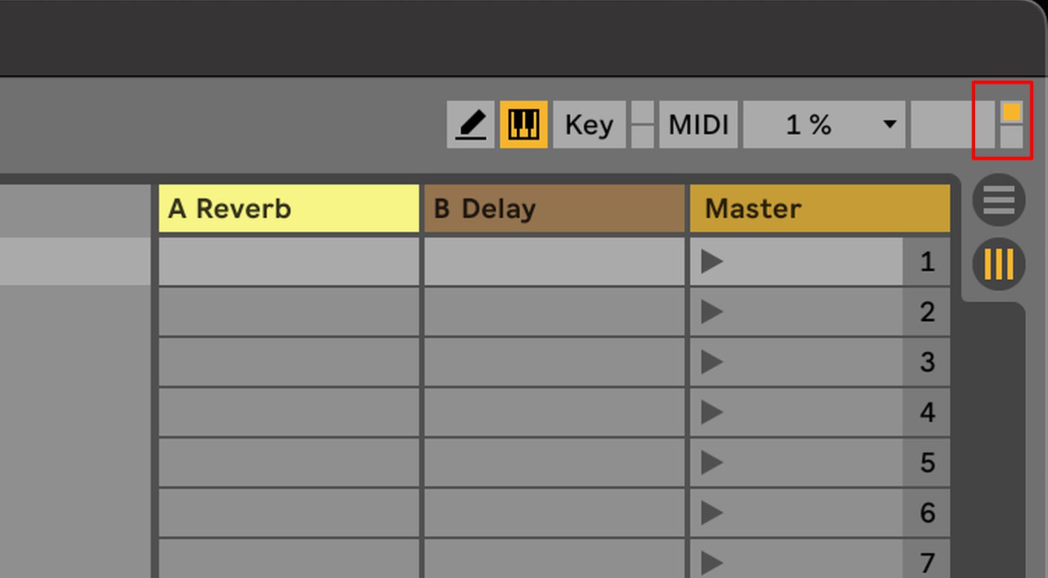Launch scene 3 with its play triangle
The width and height of the screenshot is (1048, 578).
pos(712,362)
